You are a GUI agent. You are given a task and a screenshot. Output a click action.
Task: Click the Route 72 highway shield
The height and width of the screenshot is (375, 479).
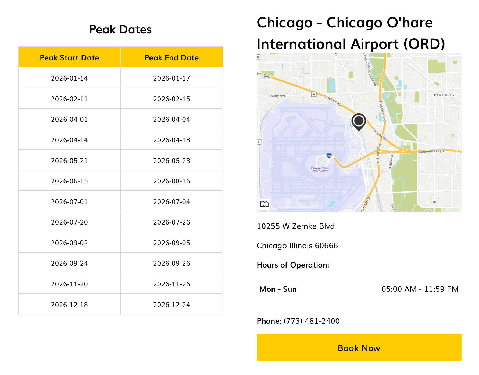(x=314, y=95)
